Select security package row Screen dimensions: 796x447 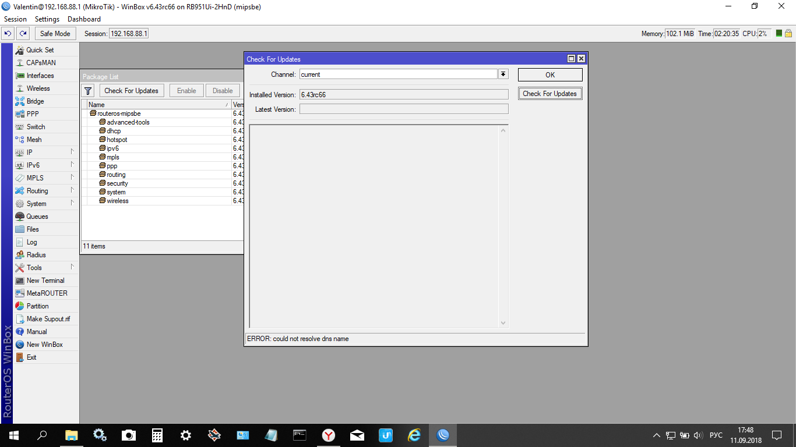[163, 183]
